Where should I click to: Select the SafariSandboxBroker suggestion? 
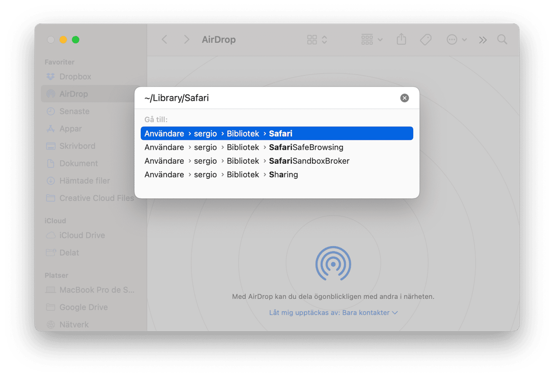[x=277, y=161]
